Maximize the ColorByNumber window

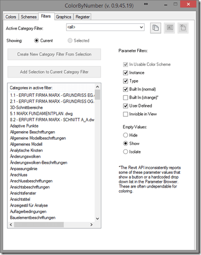175,4
